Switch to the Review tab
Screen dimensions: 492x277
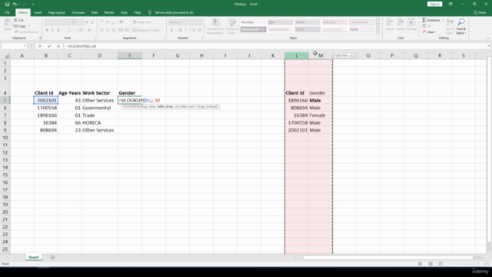[x=109, y=12]
